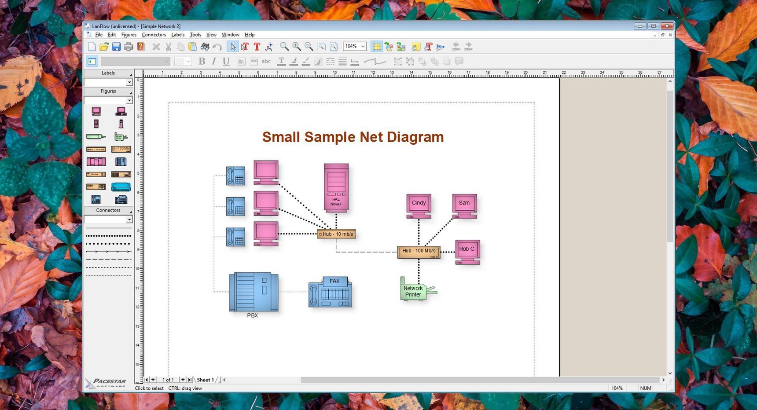Click the Connectors panel header
757x410 pixels.
click(108, 210)
